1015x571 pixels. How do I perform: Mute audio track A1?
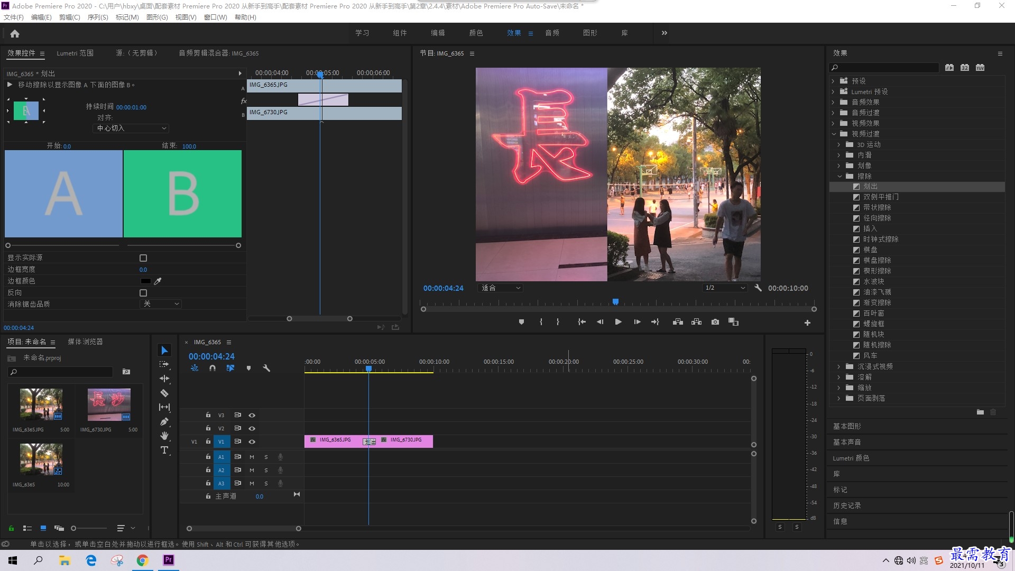coord(252,457)
